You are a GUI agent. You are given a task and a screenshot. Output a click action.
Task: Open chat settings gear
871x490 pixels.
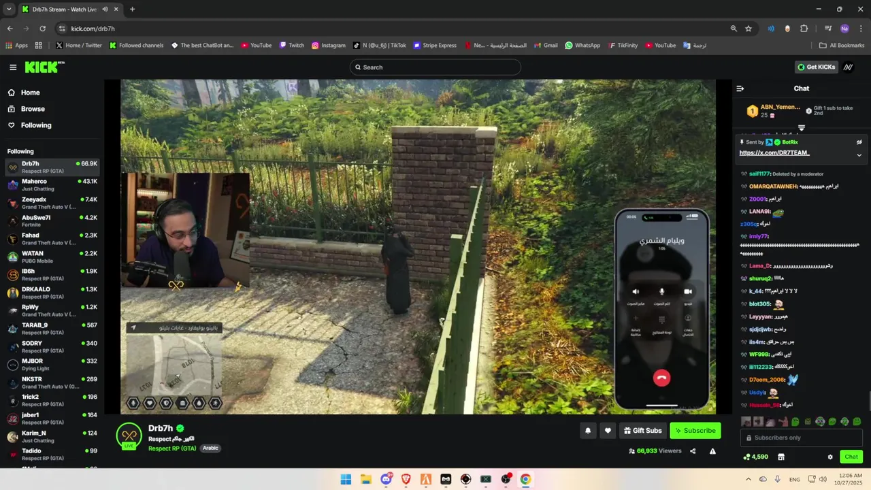tap(830, 457)
